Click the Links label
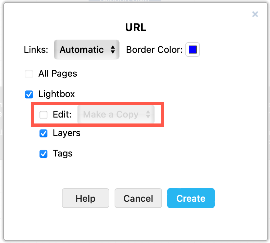The image size is (270, 243). tap(36, 50)
